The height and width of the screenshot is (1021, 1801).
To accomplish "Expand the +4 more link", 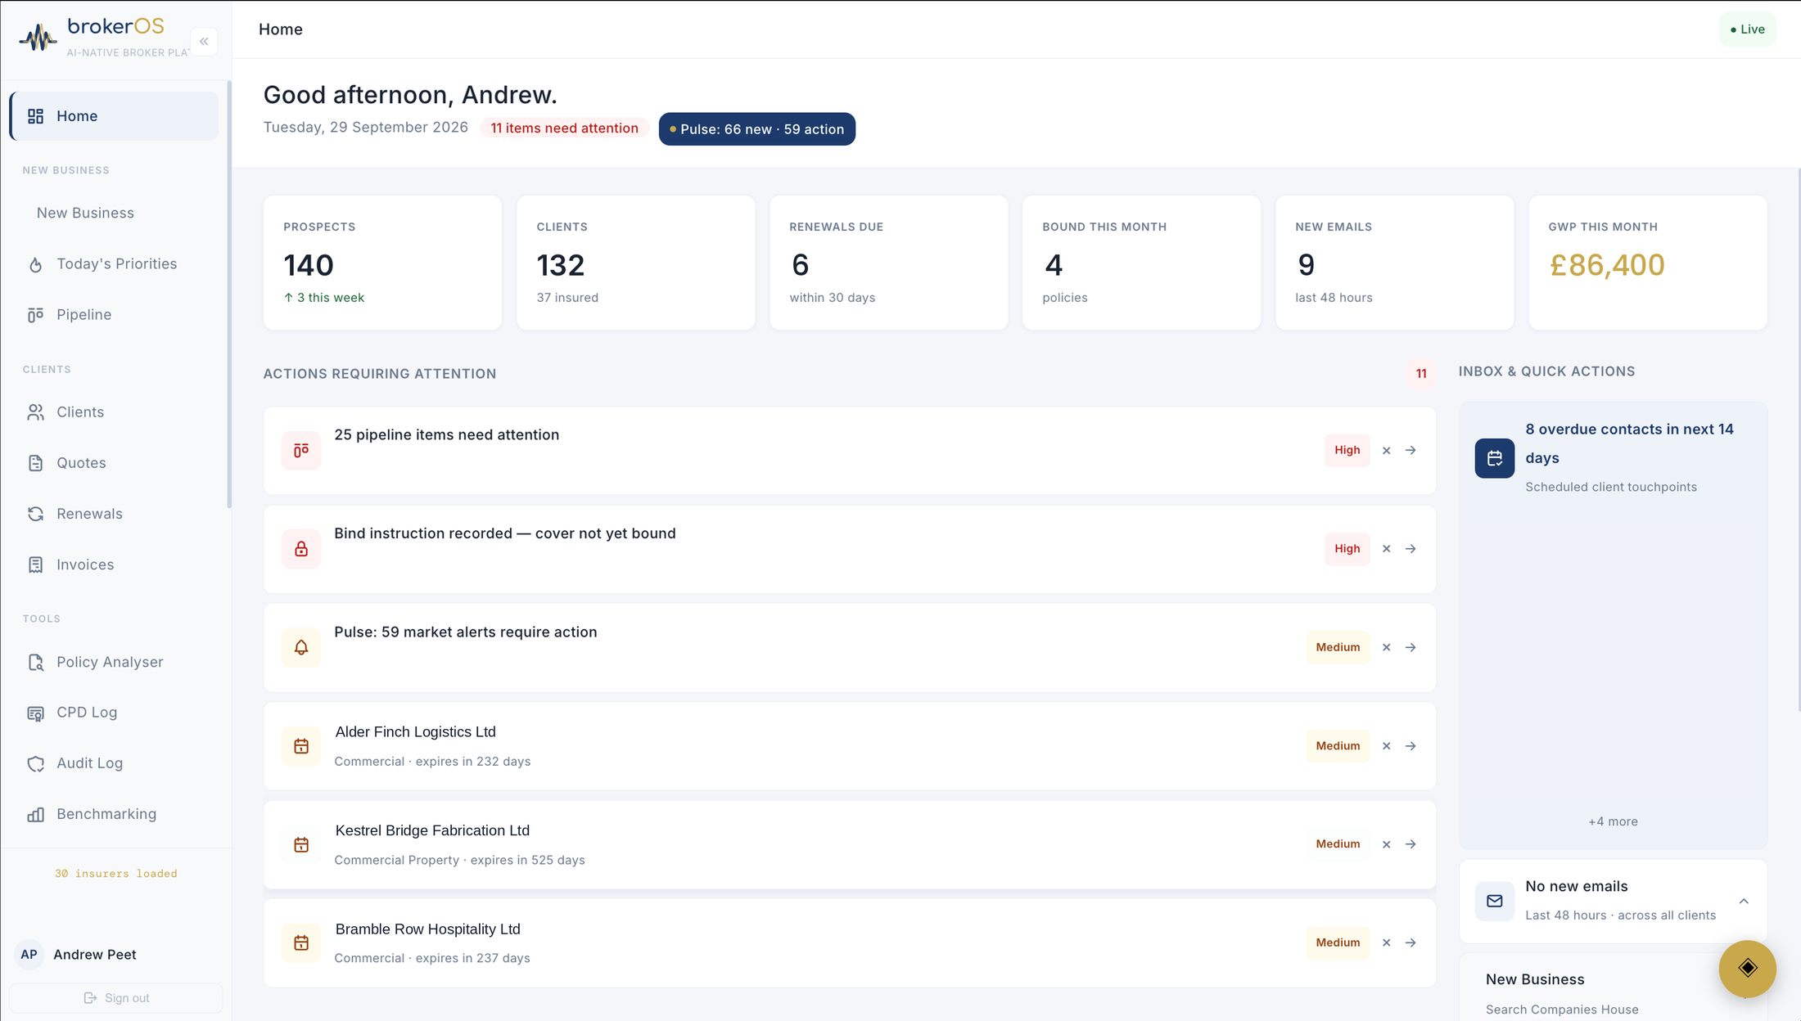I will [1613, 821].
